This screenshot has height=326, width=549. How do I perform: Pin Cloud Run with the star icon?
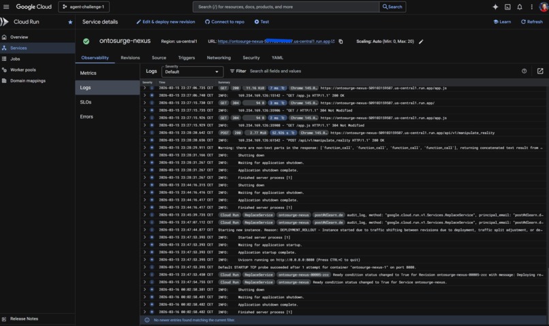coord(70,22)
